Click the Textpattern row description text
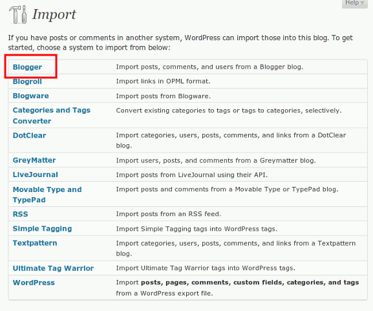This screenshot has width=373, height=311. point(236,248)
